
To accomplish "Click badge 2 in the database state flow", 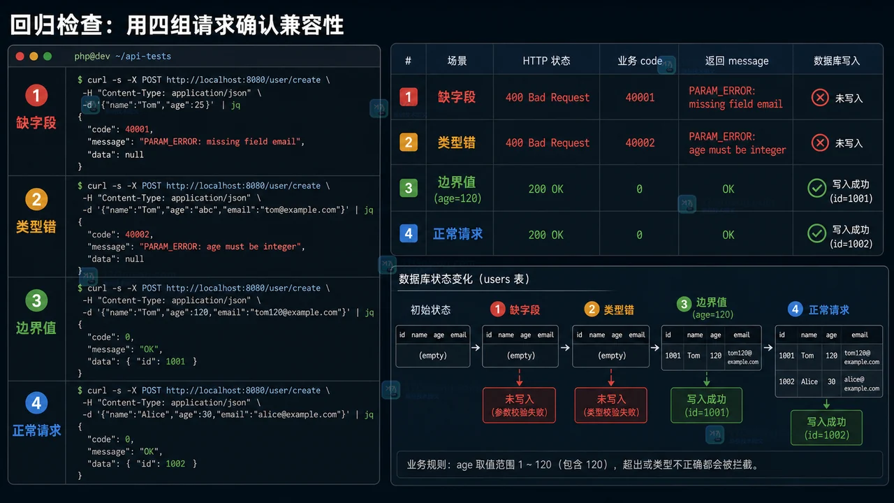I will click(x=592, y=309).
